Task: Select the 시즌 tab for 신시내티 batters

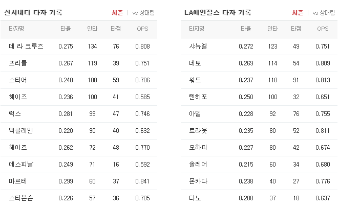Action: coord(117,13)
